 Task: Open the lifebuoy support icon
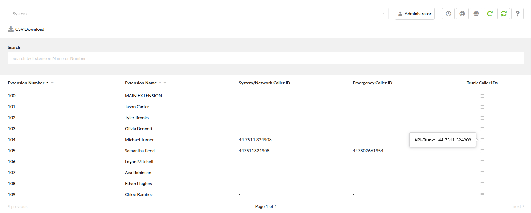coord(462,14)
